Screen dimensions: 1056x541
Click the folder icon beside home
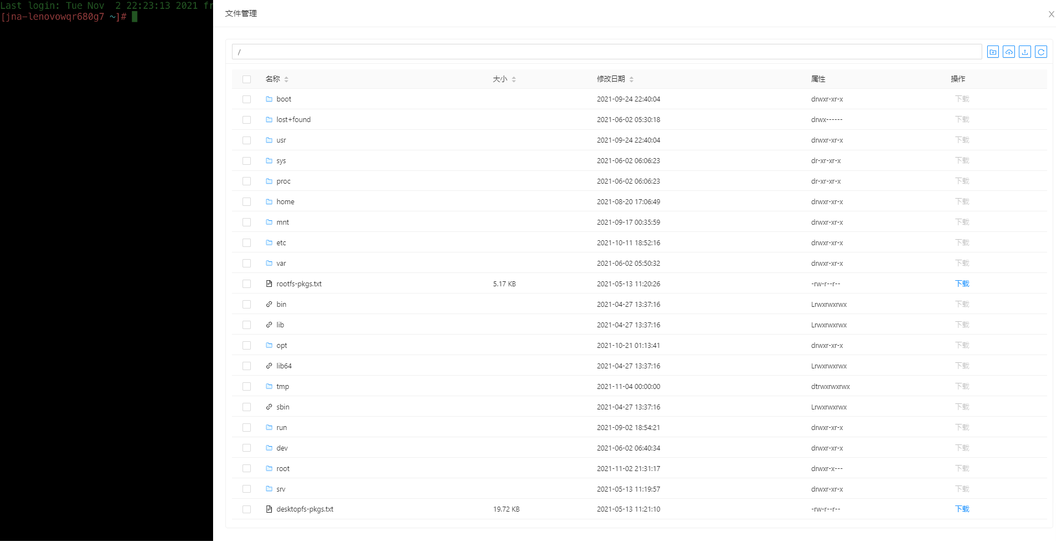[x=269, y=202]
